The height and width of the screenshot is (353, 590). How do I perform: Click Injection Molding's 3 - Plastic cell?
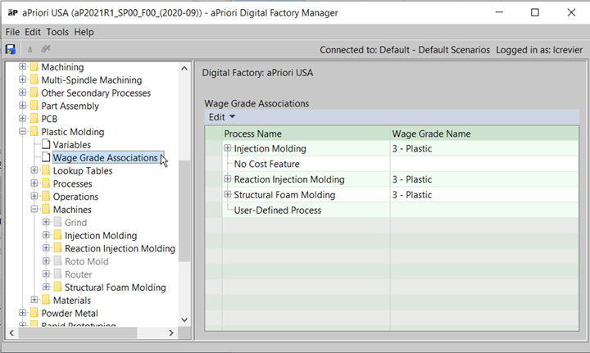[x=484, y=148]
